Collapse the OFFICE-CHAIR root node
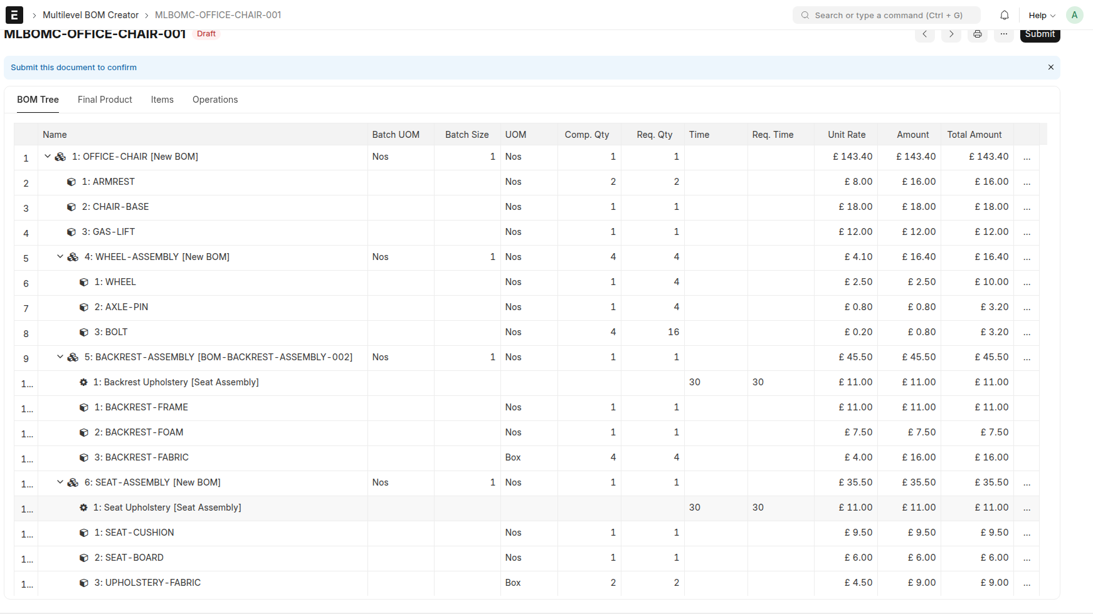1093x614 pixels. pyautogui.click(x=48, y=157)
